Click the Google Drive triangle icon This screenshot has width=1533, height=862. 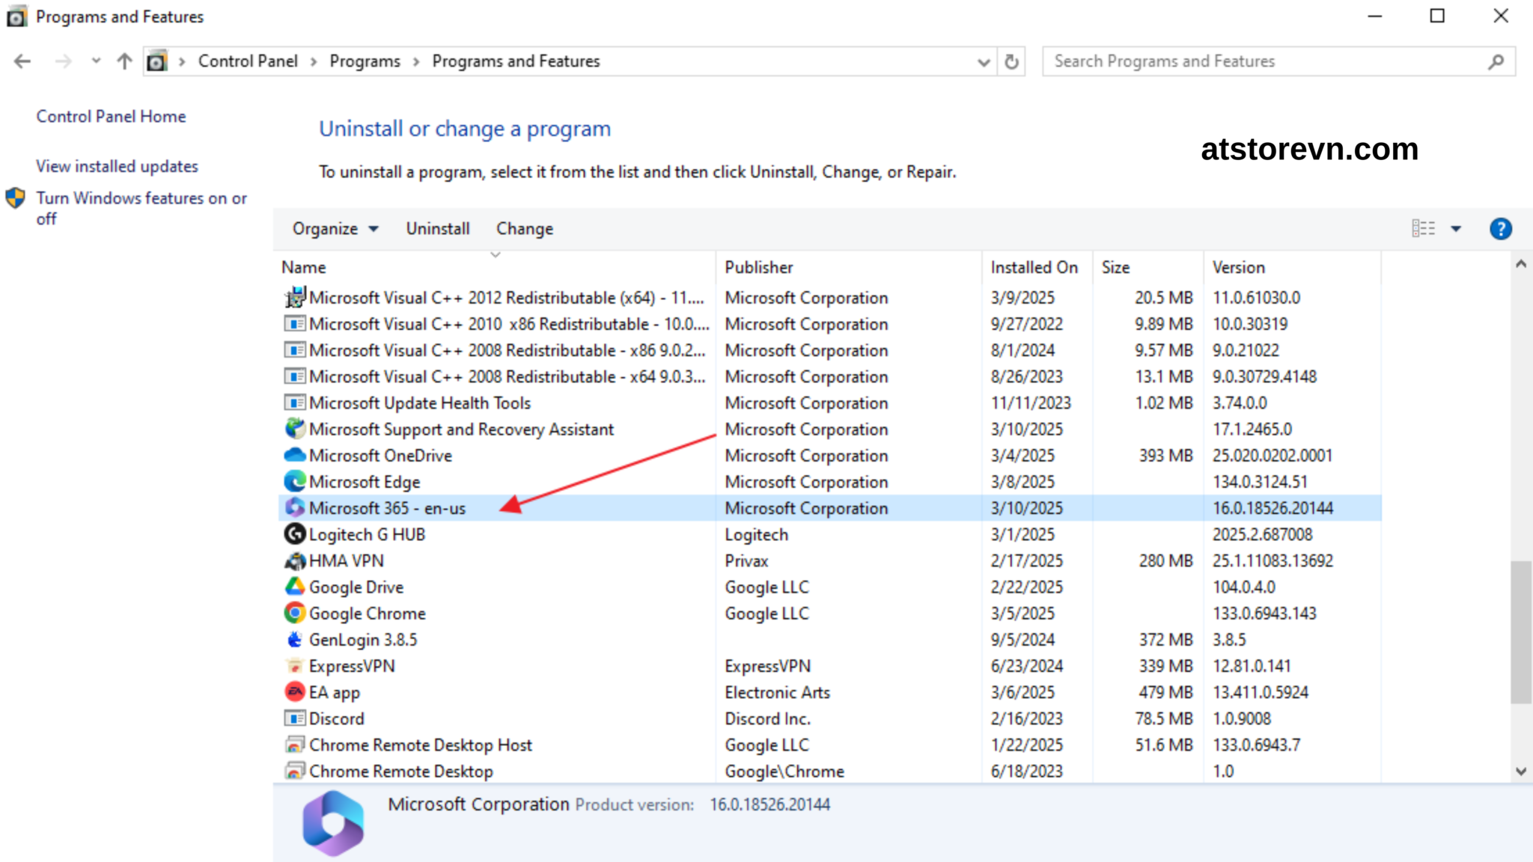point(295,587)
